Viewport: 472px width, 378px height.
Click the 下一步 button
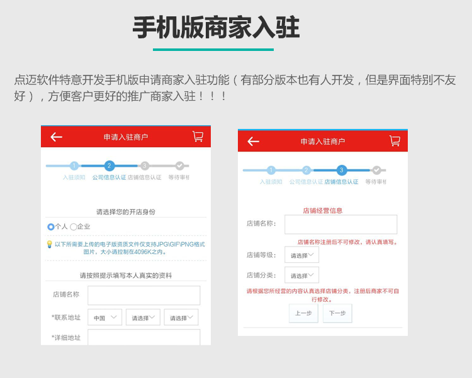[337, 313]
